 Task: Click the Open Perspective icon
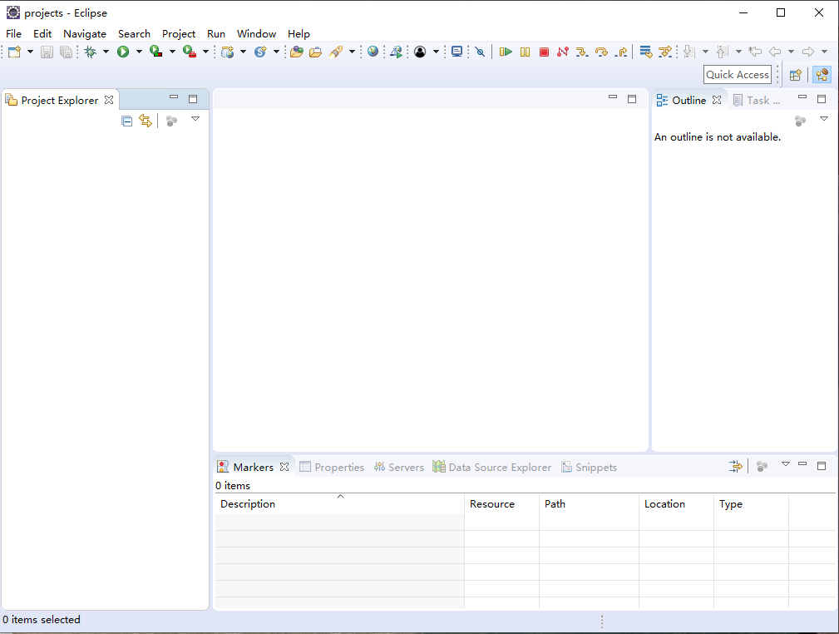pyautogui.click(x=796, y=75)
